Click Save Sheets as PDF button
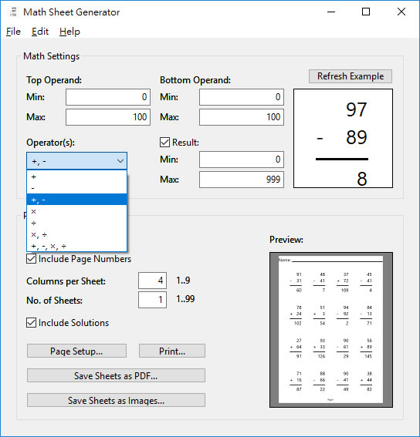The width and height of the screenshot is (420, 437). point(116,375)
